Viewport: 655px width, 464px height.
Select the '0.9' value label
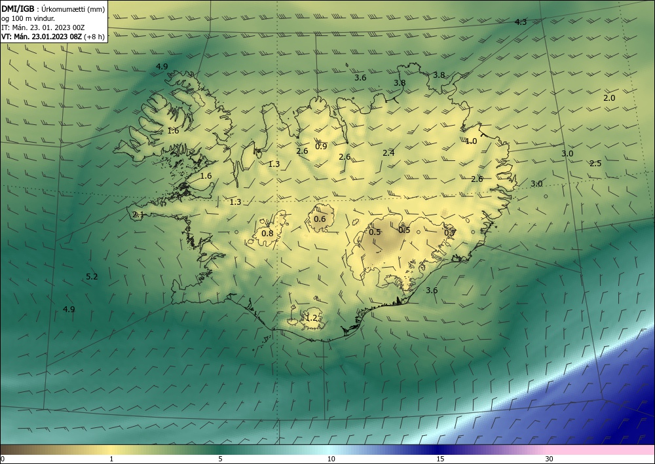click(x=321, y=147)
